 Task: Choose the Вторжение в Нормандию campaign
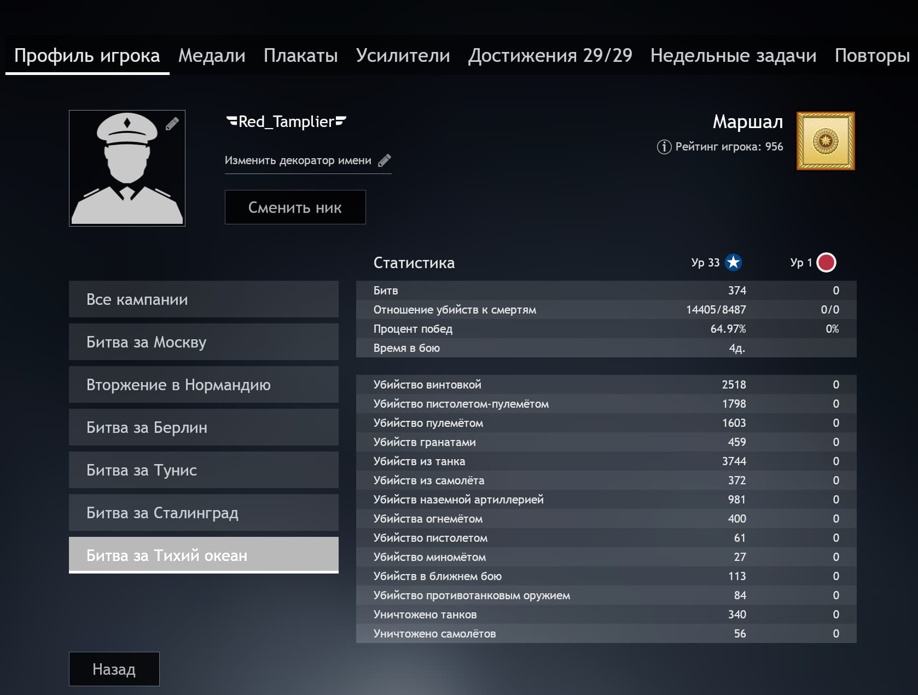click(x=204, y=385)
